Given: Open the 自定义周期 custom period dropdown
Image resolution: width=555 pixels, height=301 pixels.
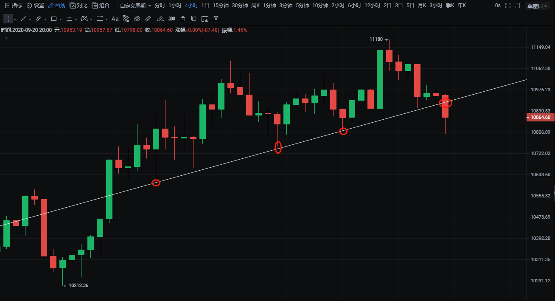Looking at the screenshot, I should 135,6.
